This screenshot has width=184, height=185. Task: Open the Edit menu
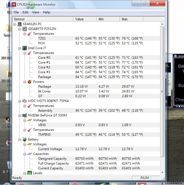point(25,12)
